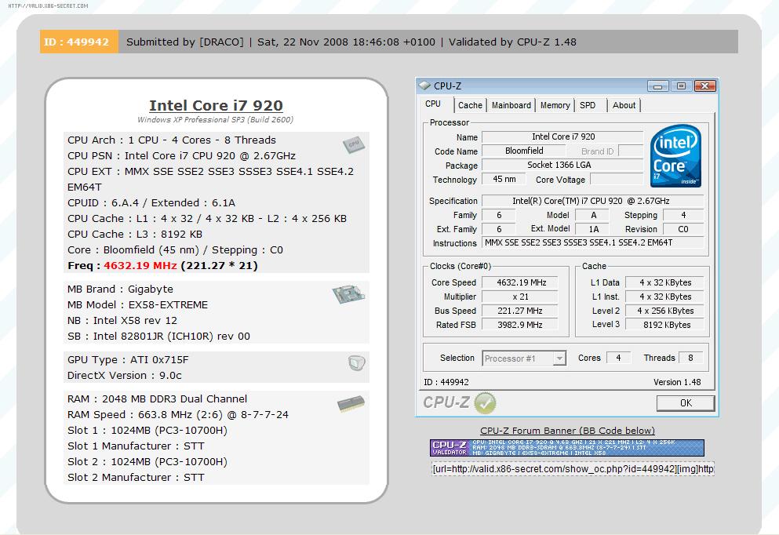The image size is (779, 535).
Task: Click the RAM Speed : 663.8 MHz line
Action: [178, 415]
